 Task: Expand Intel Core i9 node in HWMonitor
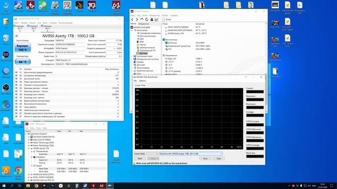[x=29, y=140]
